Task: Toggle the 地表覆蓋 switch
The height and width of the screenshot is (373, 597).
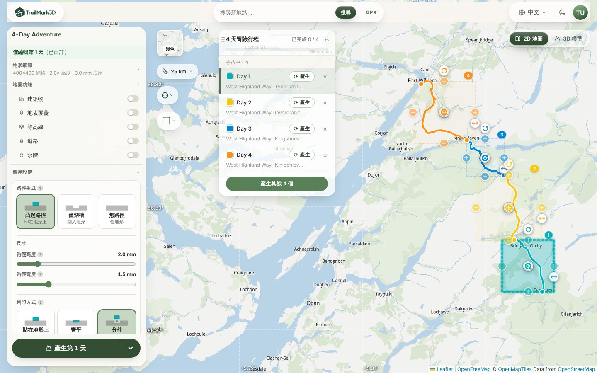Action: (133, 113)
